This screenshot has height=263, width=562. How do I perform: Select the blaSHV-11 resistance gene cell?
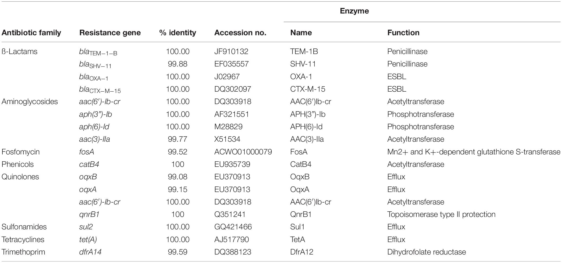(95, 64)
